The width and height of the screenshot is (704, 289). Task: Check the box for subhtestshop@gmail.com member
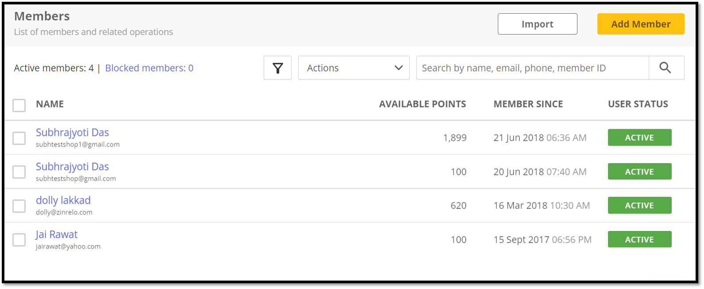[x=19, y=172]
